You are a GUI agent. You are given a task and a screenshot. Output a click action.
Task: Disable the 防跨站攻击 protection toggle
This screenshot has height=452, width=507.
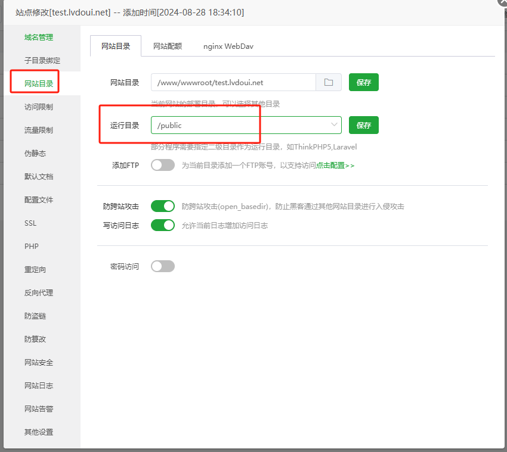(162, 205)
